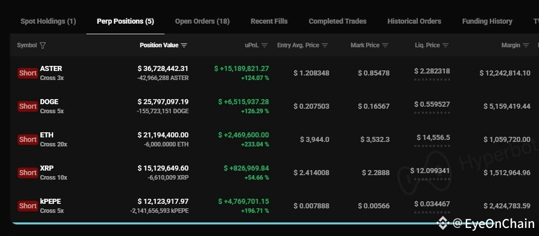This screenshot has height=236, width=539.
Task: Click the uPnL sort icon
Action: (x=264, y=45)
